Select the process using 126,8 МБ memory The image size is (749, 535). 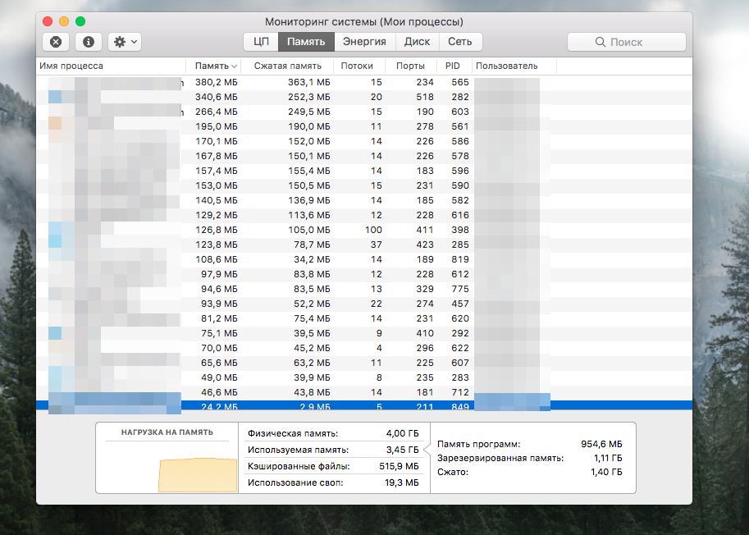point(328,230)
